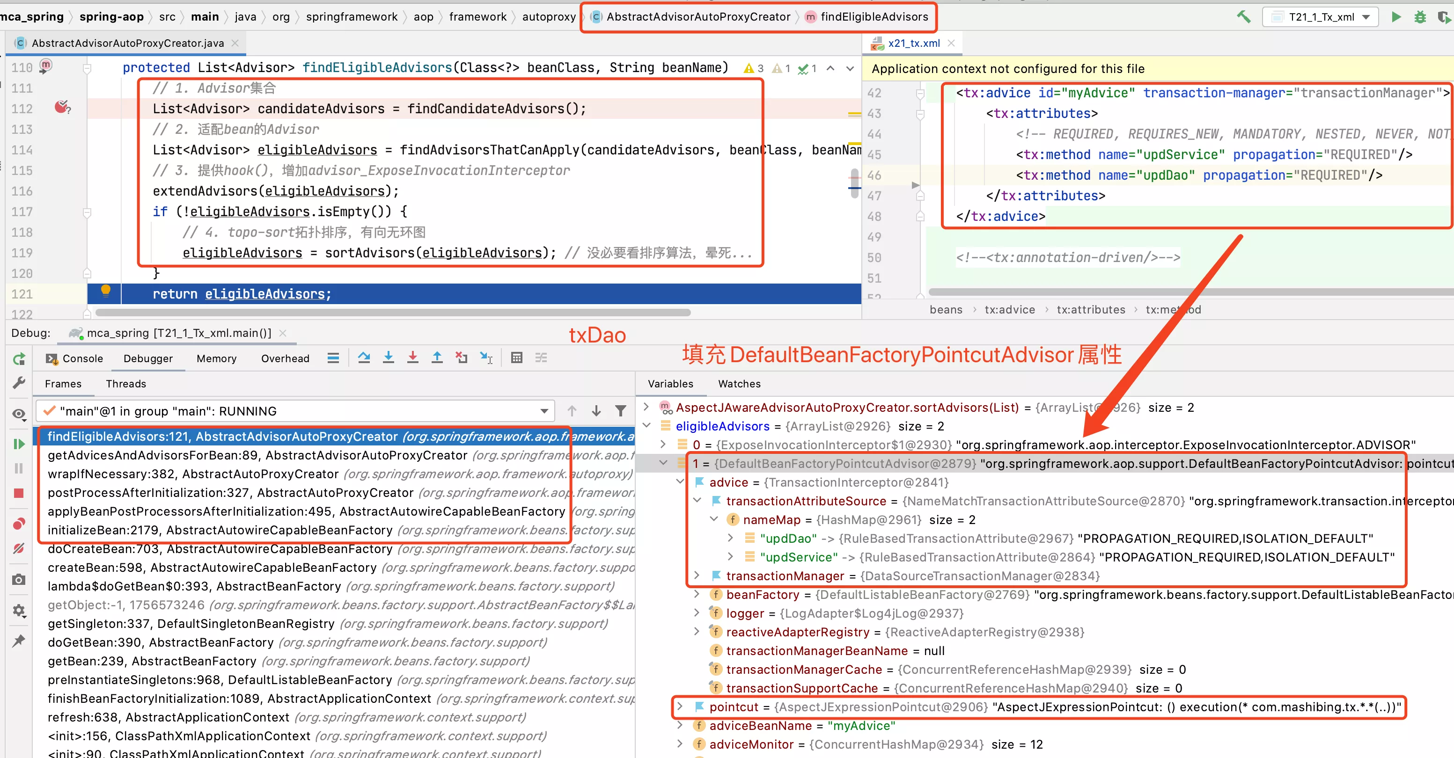Toggle the XML fold marker at line 48
The width and height of the screenshot is (1454, 758).
[920, 217]
